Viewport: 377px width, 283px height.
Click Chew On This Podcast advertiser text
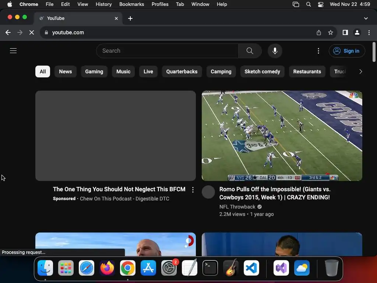point(124,199)
